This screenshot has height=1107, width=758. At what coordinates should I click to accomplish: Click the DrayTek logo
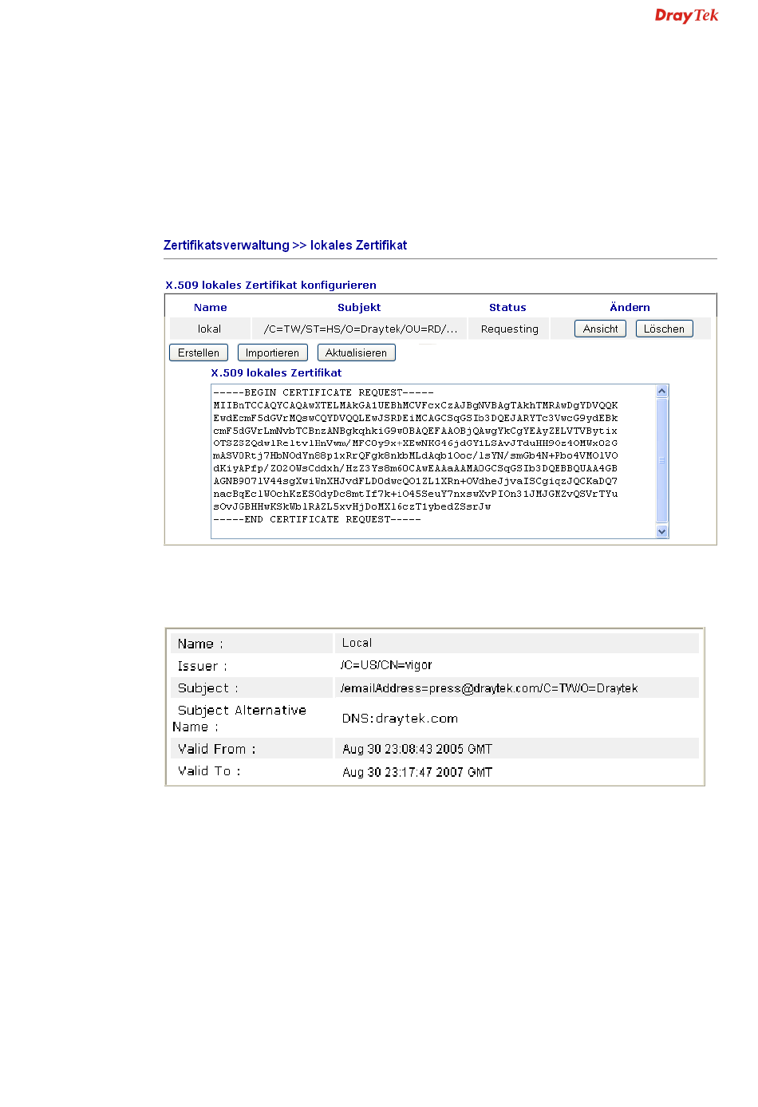pyautogui.click(x=686, y=16)
